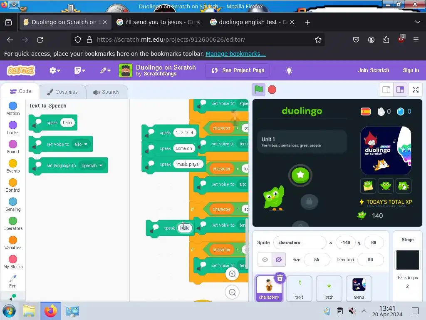This screenshot has height=320, width=426.
Task: Select the Stage backdrop thumbnail
Action: pyautogui.click(x=407, y=260)
